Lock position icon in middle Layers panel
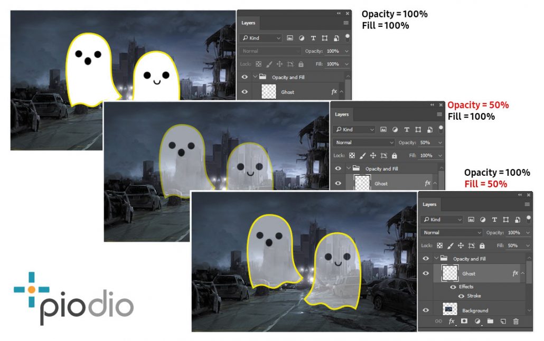Screen dimensions: 544x341 373,155
